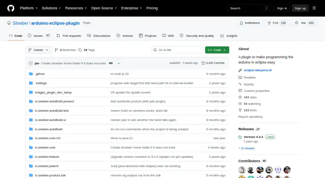
Task: Open the io.sloeber.core folder icon
Action: click(x=31, y=147)
